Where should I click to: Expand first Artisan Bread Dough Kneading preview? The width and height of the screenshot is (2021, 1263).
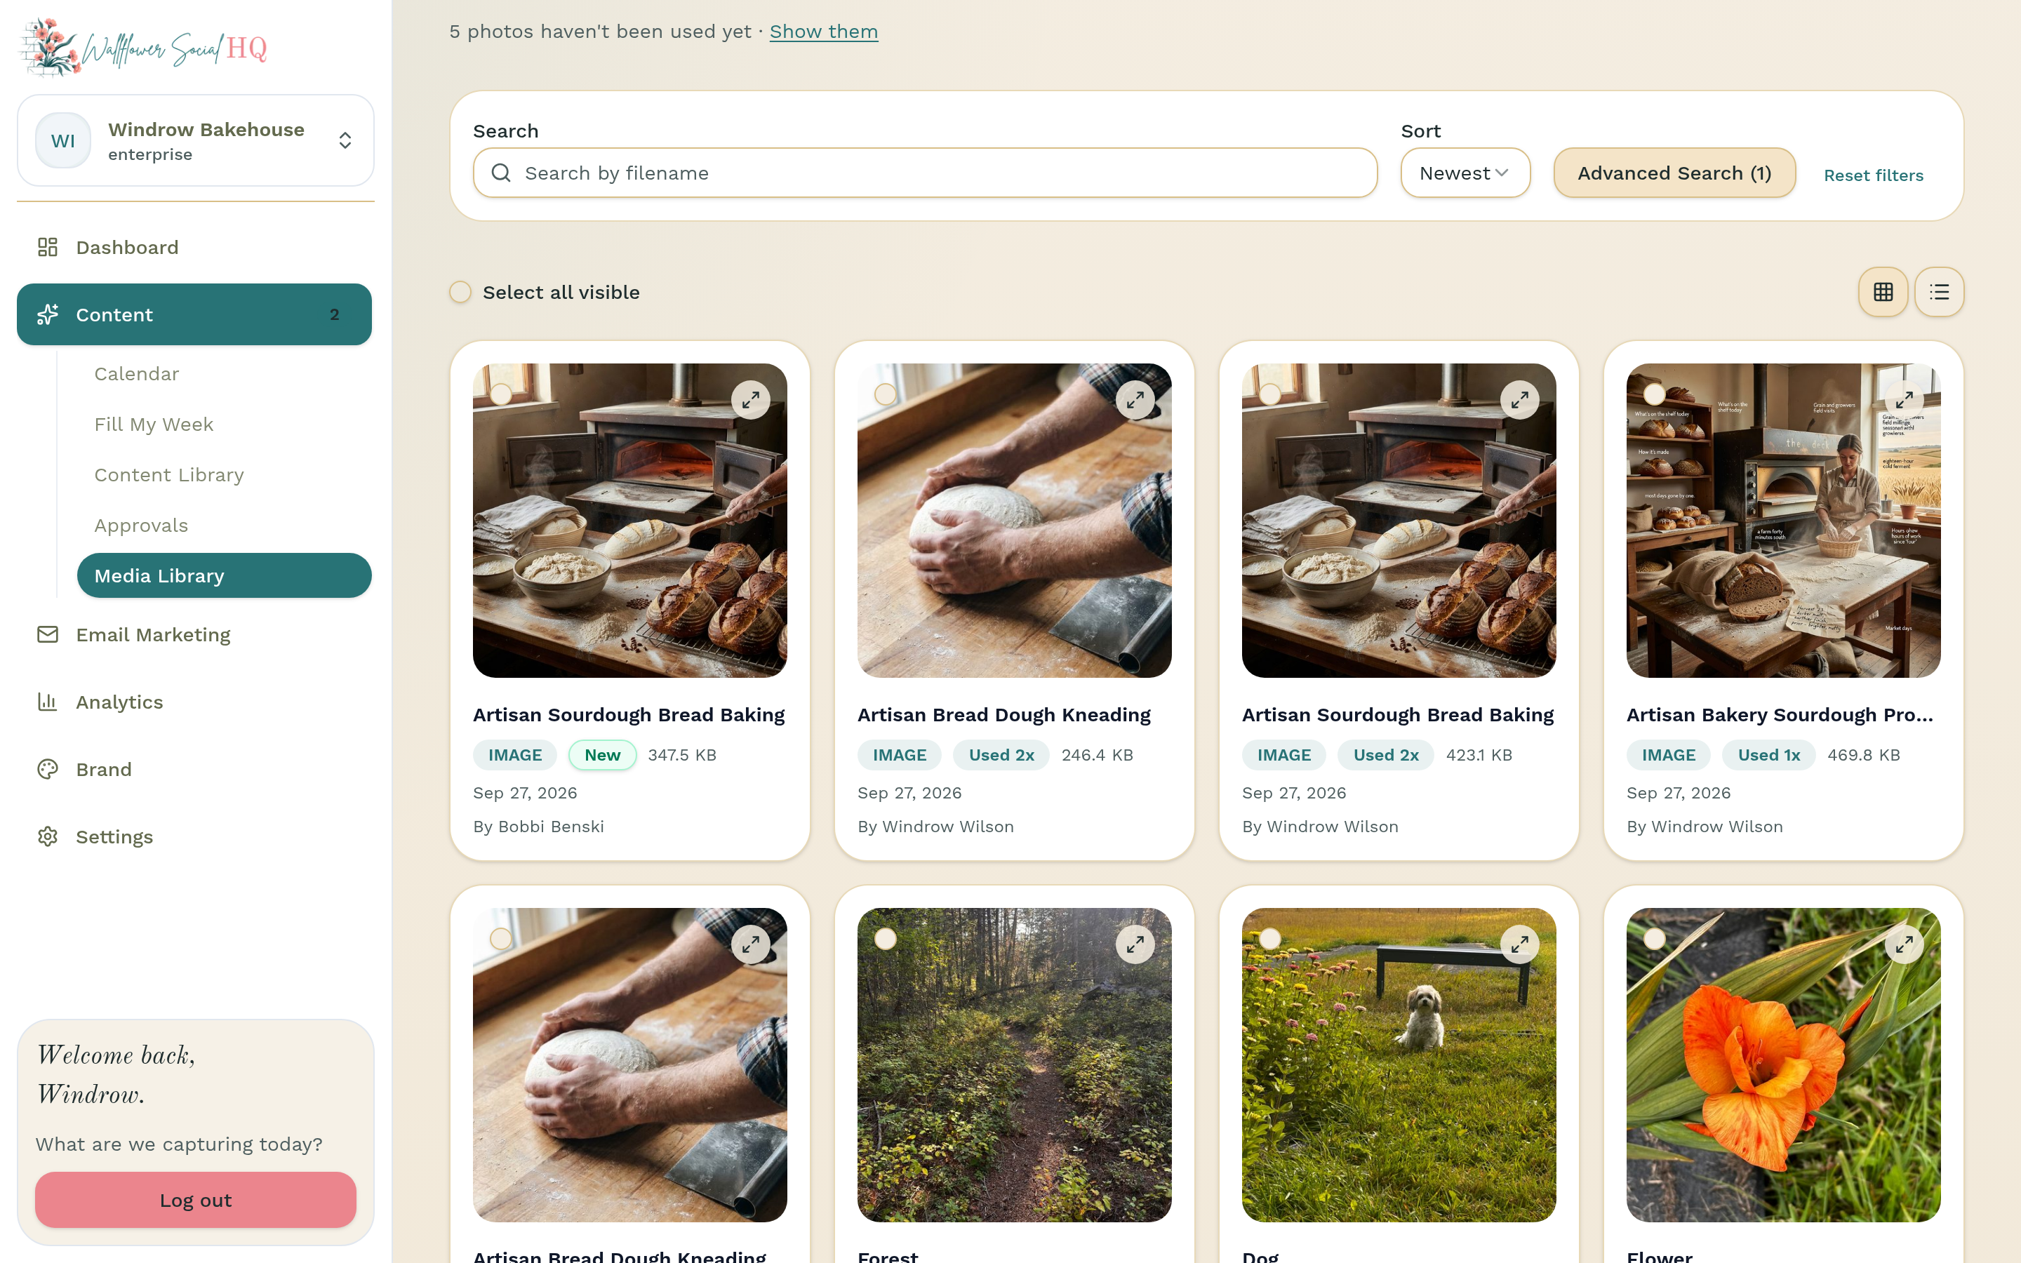(x=1135, y=400)
